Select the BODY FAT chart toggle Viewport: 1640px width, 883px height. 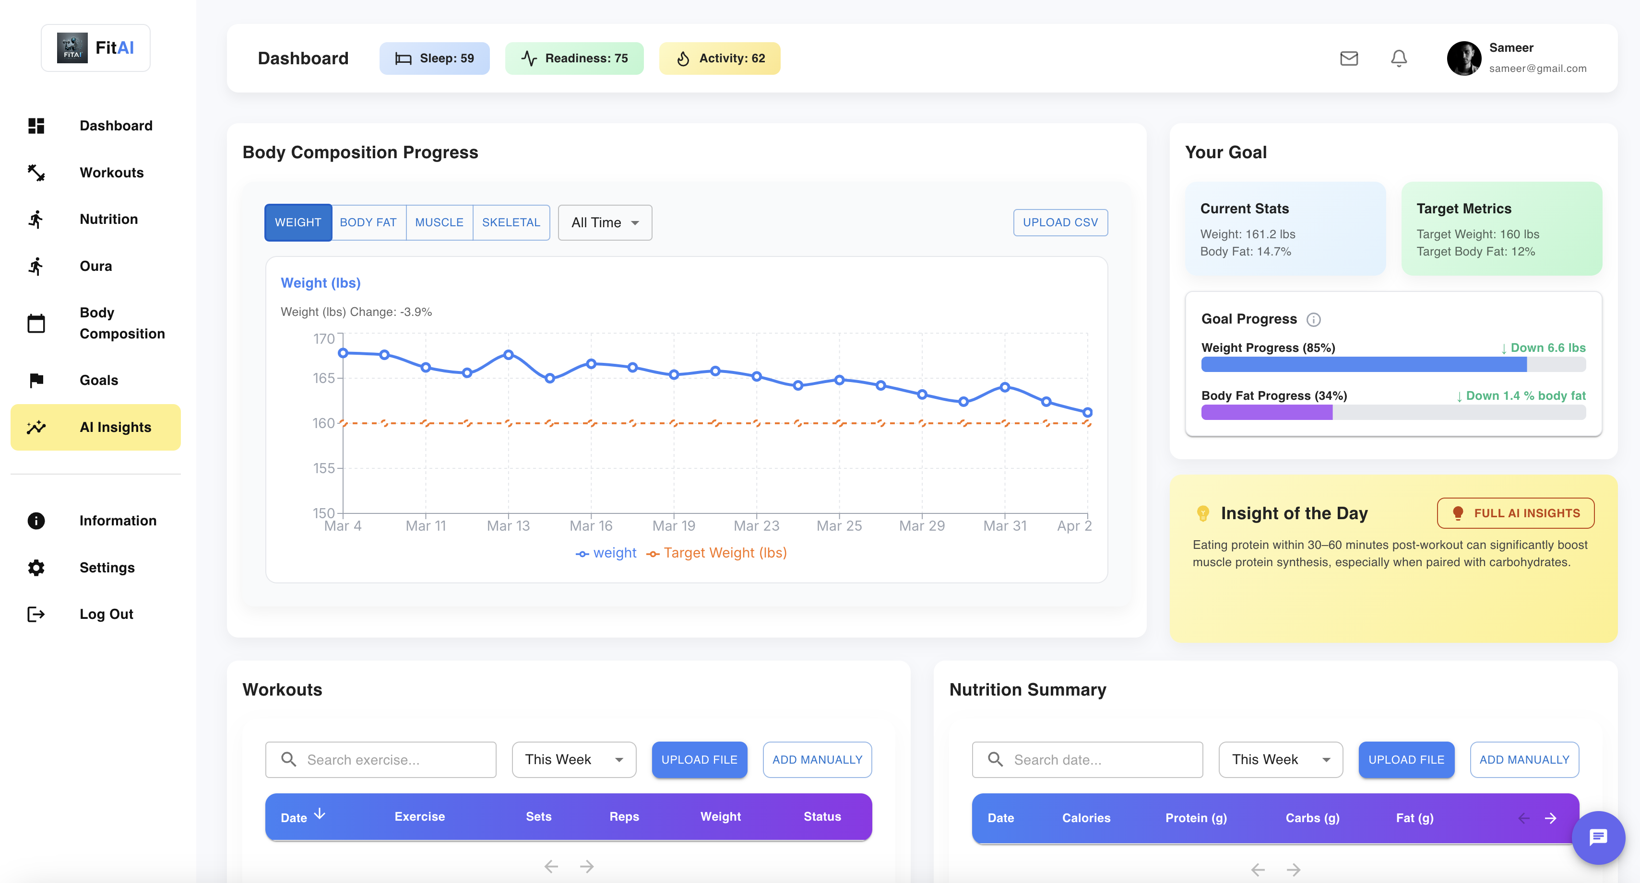tap(368, 222)
